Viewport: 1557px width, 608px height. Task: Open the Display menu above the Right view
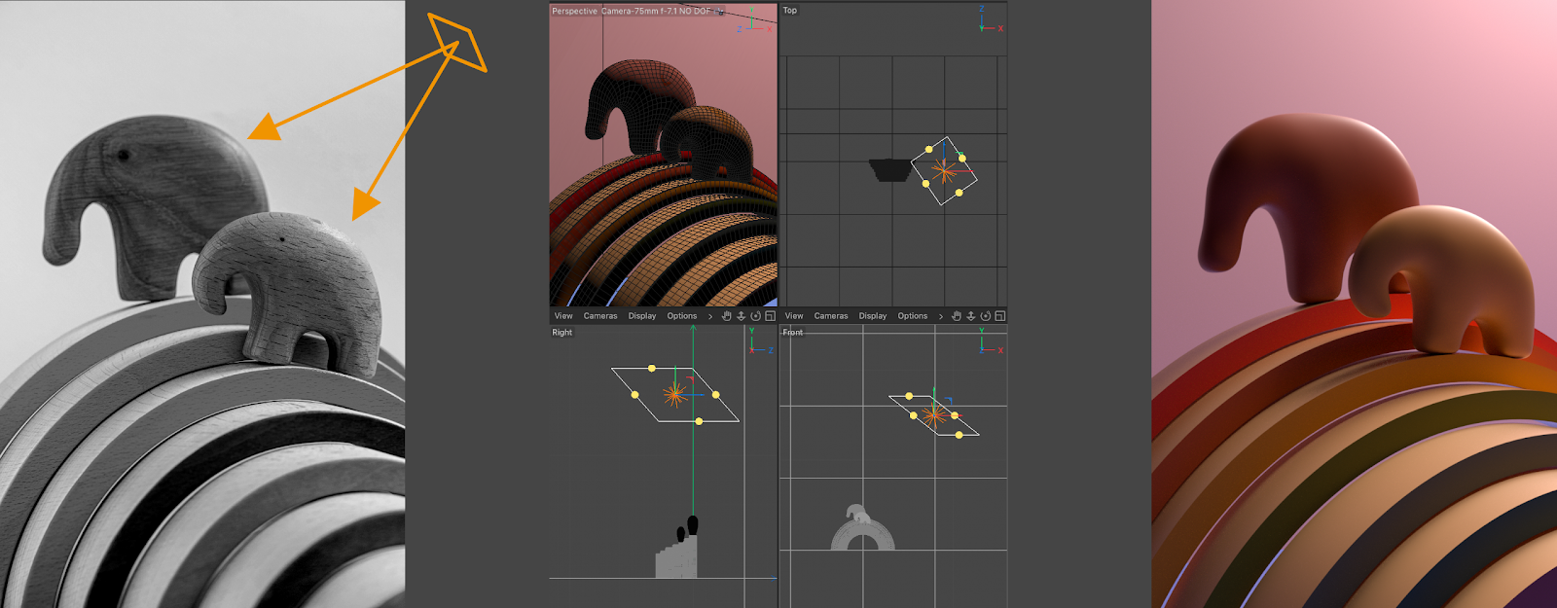click(642, 316)
